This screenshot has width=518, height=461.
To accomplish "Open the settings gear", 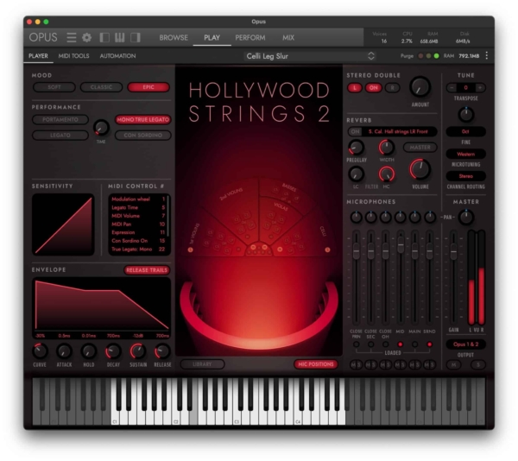I will coord(87,38).
